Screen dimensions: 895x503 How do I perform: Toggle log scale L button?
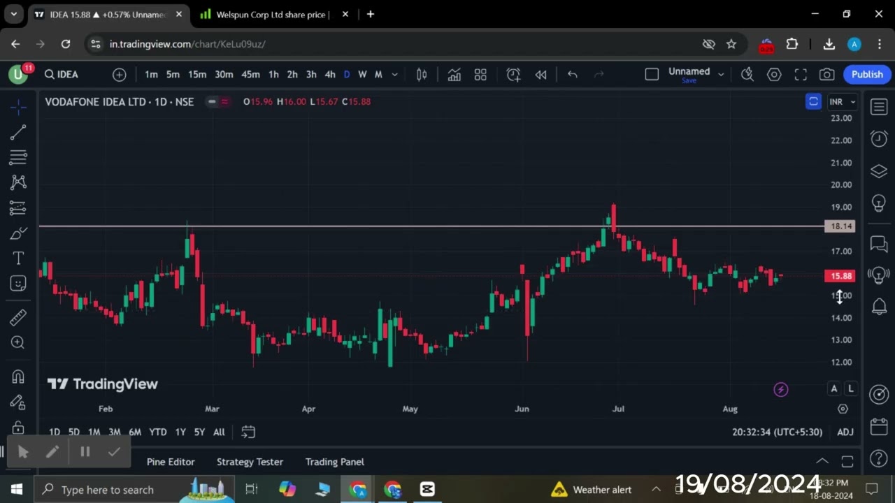point(850,388)
